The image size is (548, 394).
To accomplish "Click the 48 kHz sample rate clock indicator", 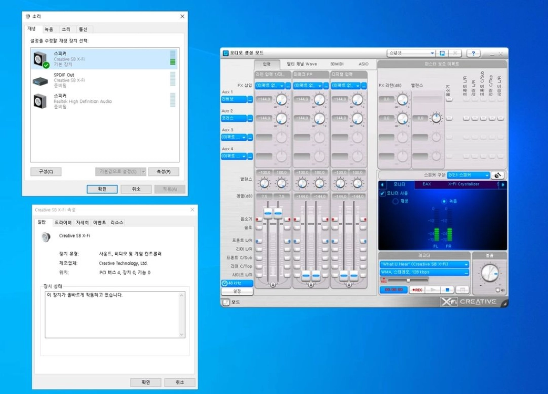I will [x=237, y=283].
